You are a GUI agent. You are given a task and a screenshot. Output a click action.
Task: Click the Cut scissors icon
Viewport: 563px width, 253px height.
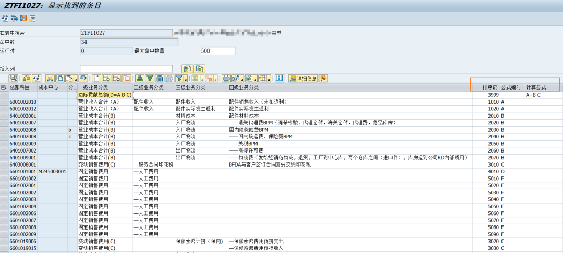point(50,78)
